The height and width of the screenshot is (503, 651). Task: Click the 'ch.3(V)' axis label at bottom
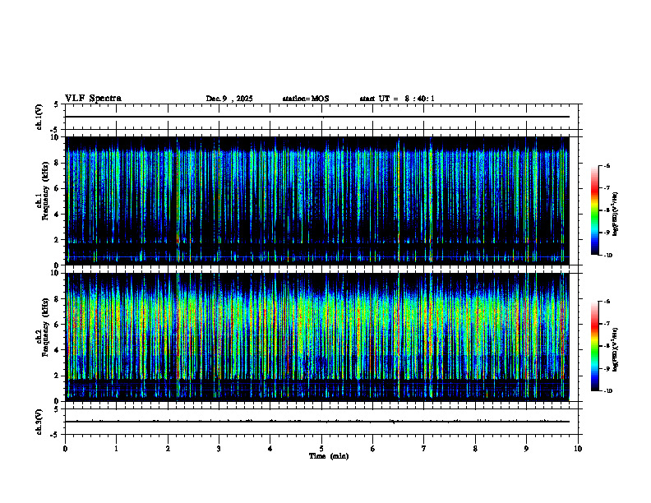pyautogui.click(x=39, y=422)
